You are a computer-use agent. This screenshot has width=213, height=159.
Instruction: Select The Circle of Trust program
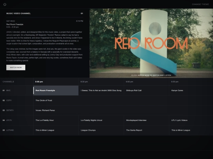(123, 101)
